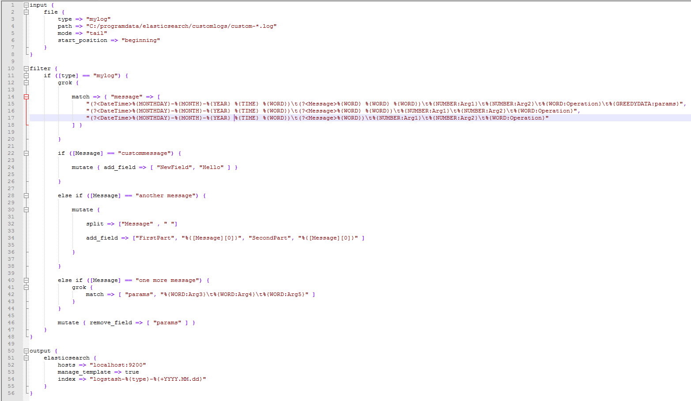The image size is (691, 401).
Task: Collapse the else if "one more message" fold marker
Action: point(26,280)
